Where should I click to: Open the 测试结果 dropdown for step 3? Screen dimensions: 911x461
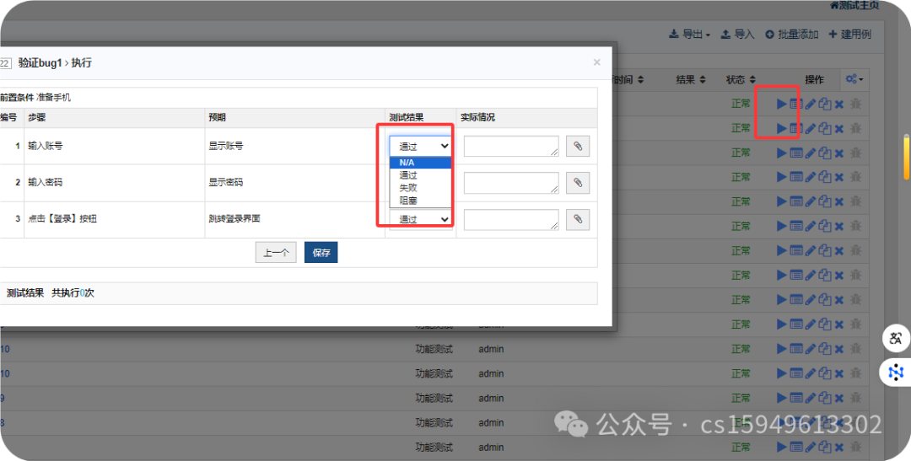click(421, 219)
